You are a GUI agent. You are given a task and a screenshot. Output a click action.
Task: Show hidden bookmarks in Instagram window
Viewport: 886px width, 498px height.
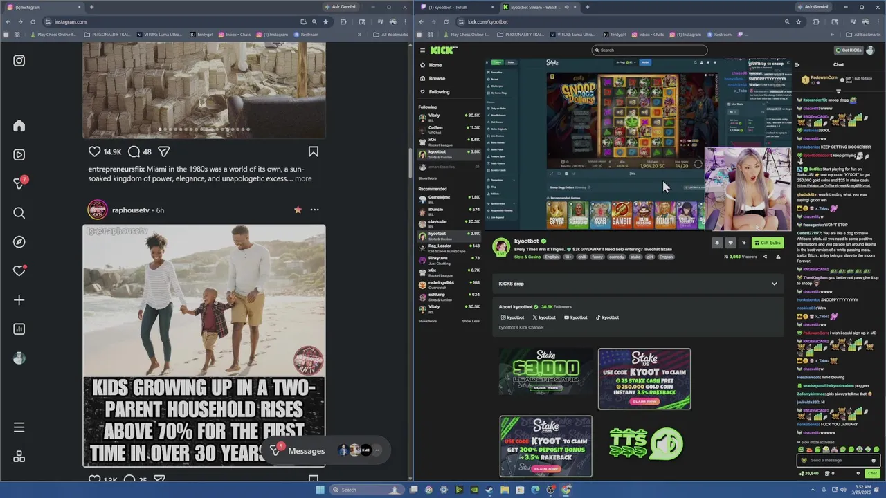click(x=359, y=34)
